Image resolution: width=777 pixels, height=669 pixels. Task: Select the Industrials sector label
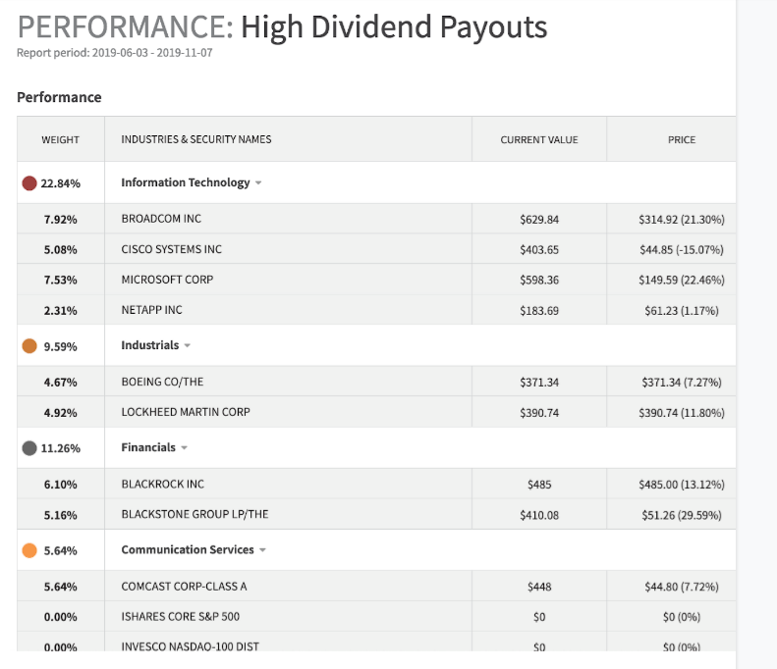[149, 345]
